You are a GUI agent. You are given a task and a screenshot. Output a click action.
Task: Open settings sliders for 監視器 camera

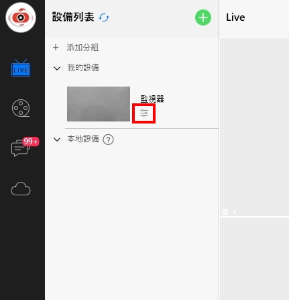[x=144, y=113]
